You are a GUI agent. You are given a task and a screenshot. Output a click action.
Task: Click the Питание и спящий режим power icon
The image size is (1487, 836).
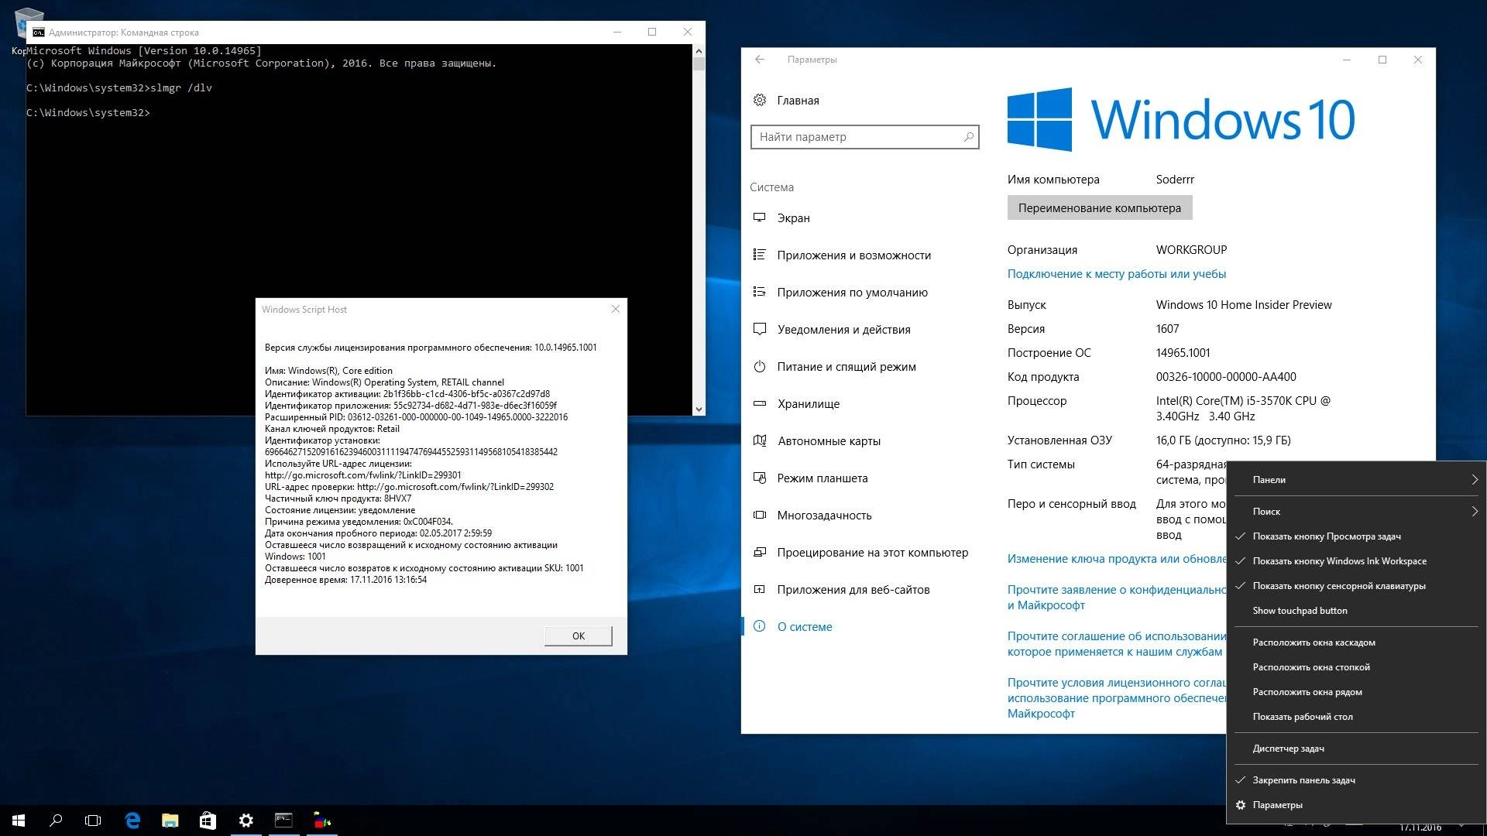760,366
